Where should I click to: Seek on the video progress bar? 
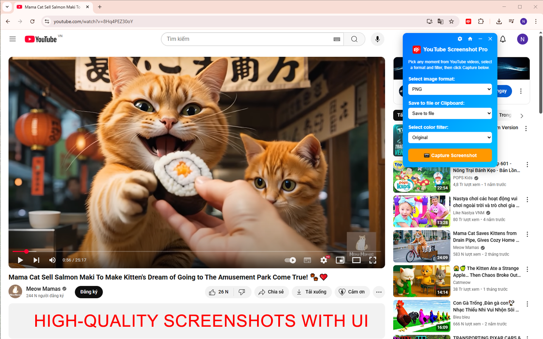[196, 251]
